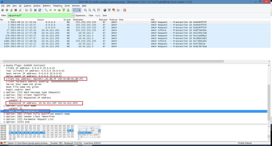Select Magic cookie: DHCP line
The width and height of the screenshot is (272, 146).
[18, 89]
